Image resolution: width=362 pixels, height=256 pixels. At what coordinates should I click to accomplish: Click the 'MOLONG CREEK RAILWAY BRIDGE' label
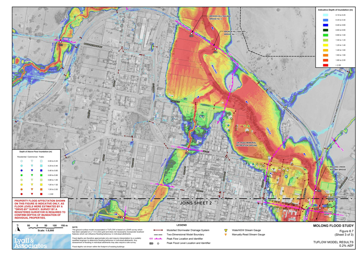[x=337, y=168]
